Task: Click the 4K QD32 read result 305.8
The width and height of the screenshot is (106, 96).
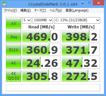Action: tap(41, 76)
